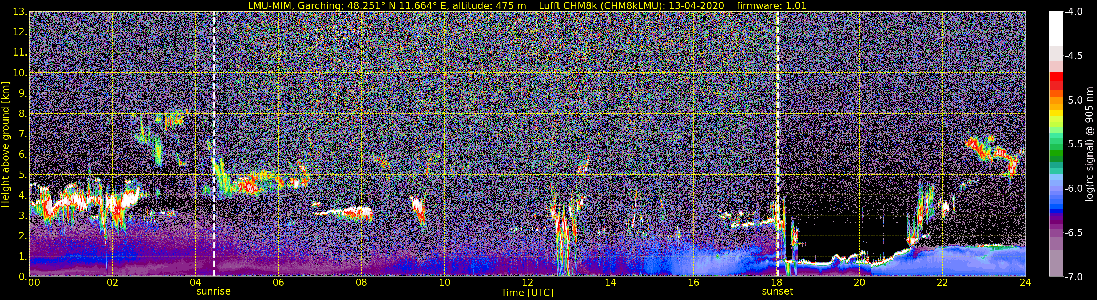The width and height of the screenshot is (1097, 300).
Task: Click the white dashed sunrise line
Action: 214,144
